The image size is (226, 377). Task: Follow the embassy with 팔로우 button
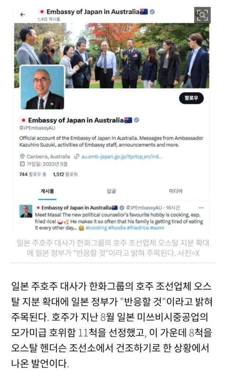(x=191, y=98)
